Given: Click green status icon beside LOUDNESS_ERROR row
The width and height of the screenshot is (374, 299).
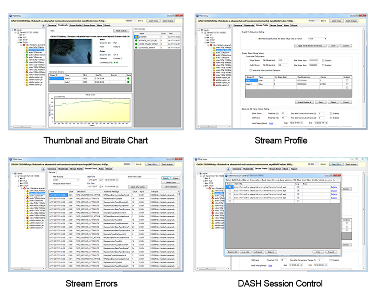Looking at the screenshot, I should (136, 48).
